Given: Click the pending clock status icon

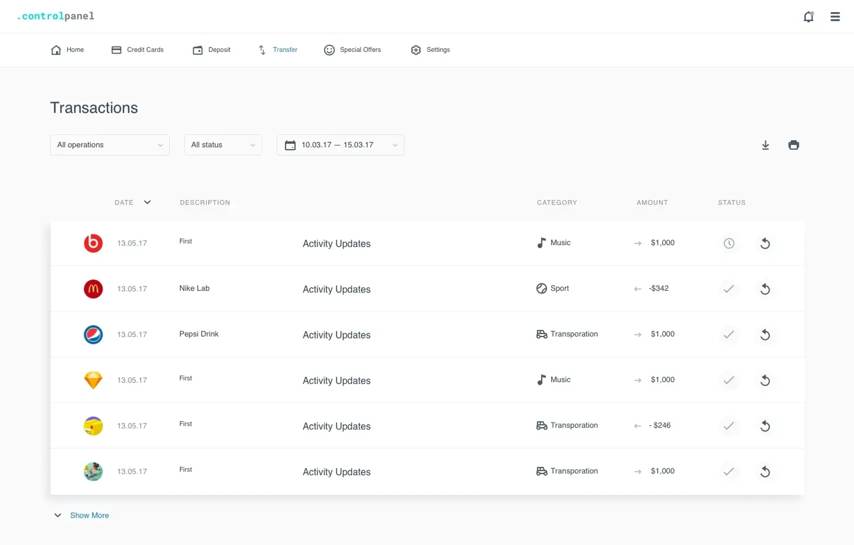Looking at the screenshot, I should pos(728,243).
